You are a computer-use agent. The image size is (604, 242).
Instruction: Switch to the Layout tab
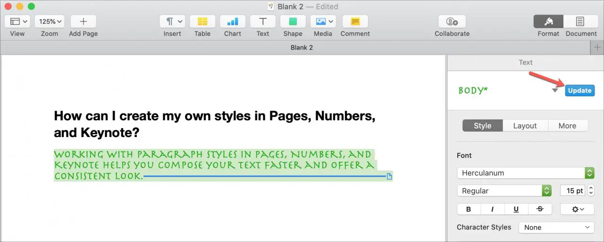tap(525, 126)
